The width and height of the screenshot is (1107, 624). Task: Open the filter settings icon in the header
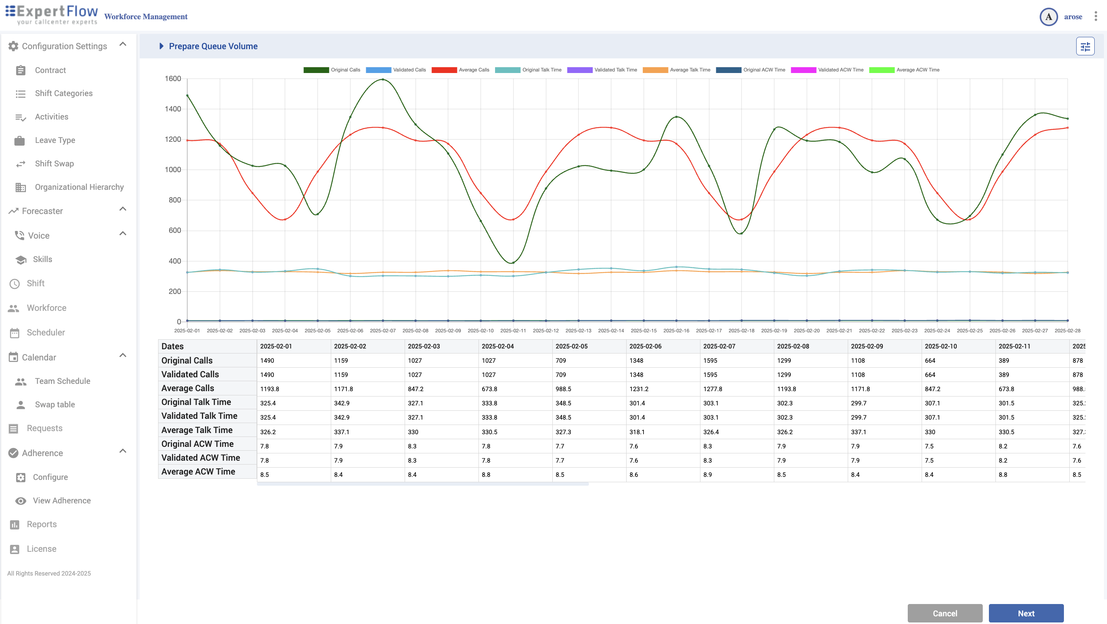pos(1085,46)
